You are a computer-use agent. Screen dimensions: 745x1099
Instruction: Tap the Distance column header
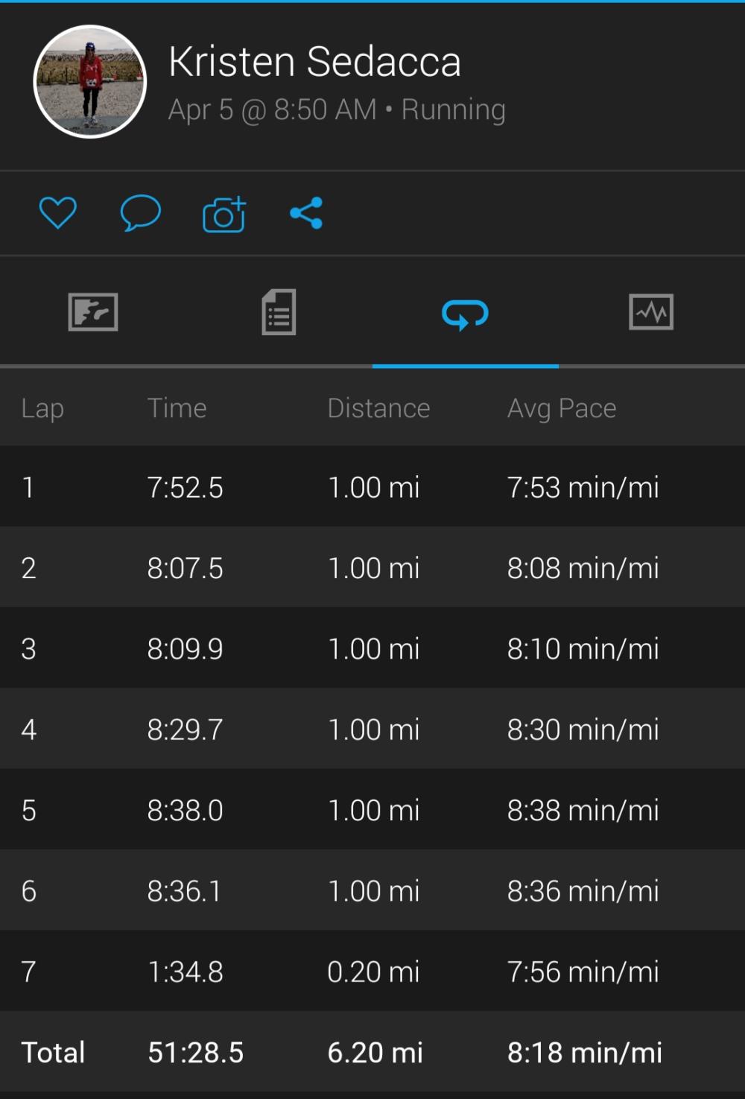coord(378,408)
